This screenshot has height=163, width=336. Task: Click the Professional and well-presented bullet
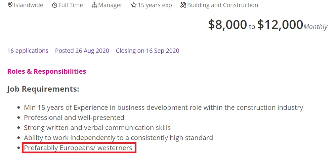74,118
